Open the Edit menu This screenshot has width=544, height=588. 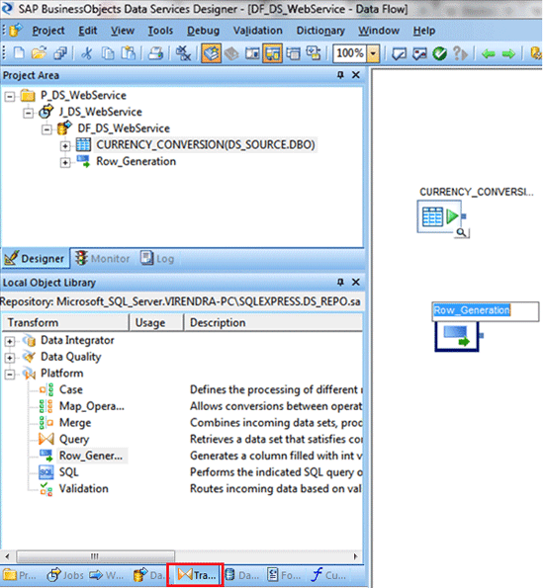pos(87,31)
